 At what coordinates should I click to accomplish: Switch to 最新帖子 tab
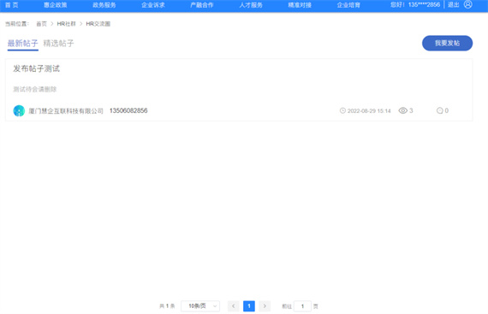[x=23, y=44]
